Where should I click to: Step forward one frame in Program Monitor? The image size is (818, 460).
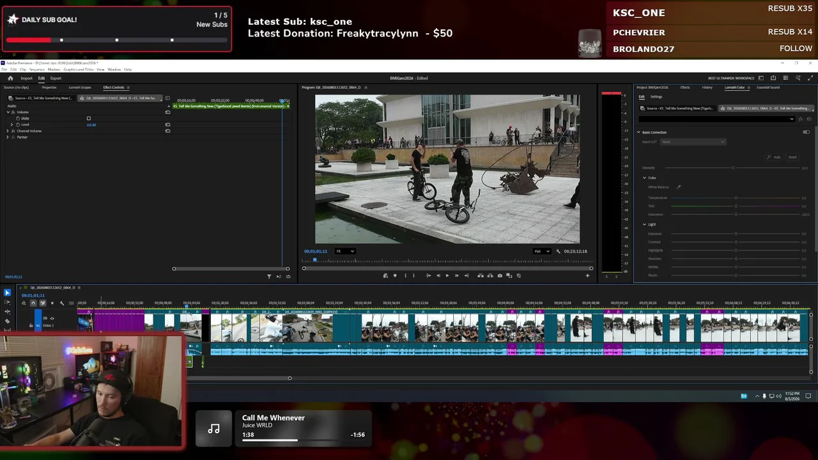coord(456,275)
